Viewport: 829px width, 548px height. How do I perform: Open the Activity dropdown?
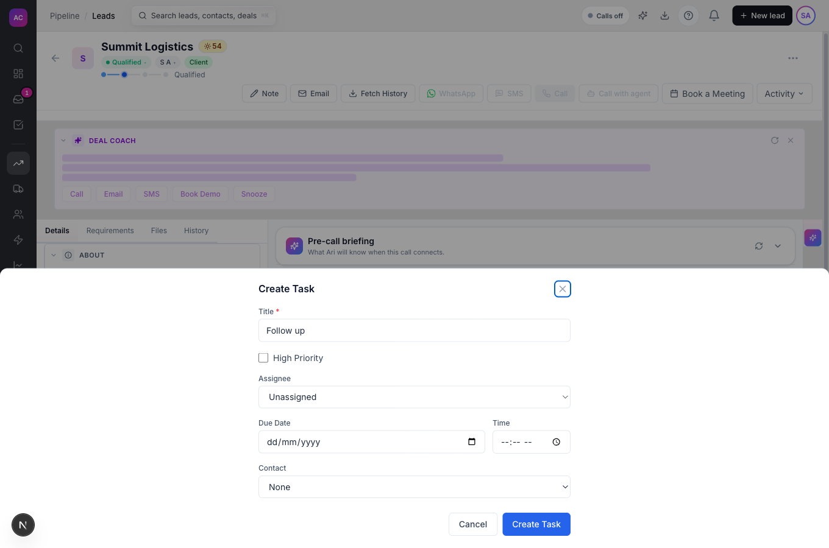coord(784,94)
